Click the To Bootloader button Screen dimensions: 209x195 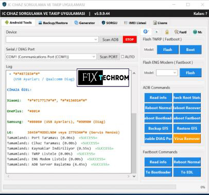click(158, 172)
